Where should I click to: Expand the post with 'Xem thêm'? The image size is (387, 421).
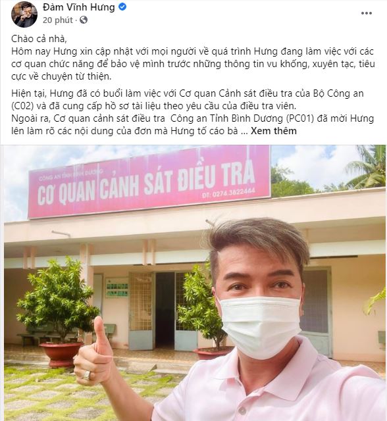tap(274, 131)
